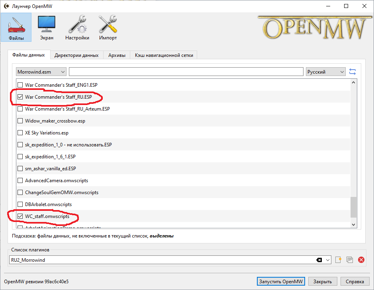The image size is (374, 290).
Task: Click the refresh data files icon
Action: [352, 72]
